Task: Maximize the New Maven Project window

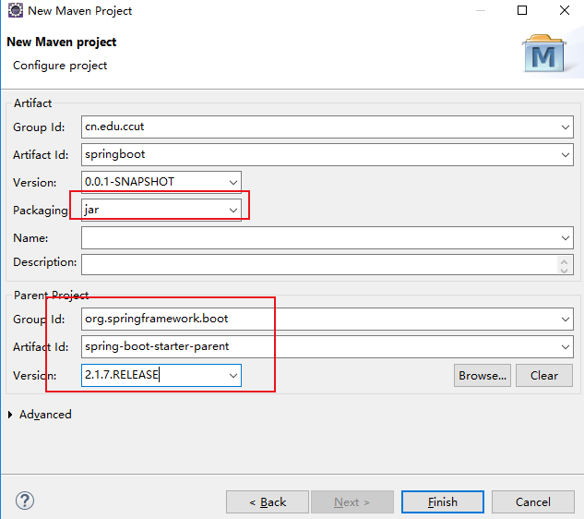Action: (522, 10)
